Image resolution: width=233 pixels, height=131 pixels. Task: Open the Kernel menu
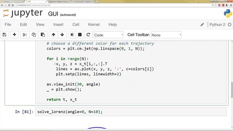coord(94,25)
